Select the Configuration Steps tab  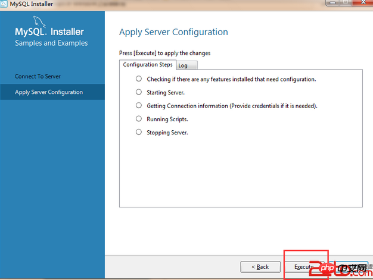148,65
